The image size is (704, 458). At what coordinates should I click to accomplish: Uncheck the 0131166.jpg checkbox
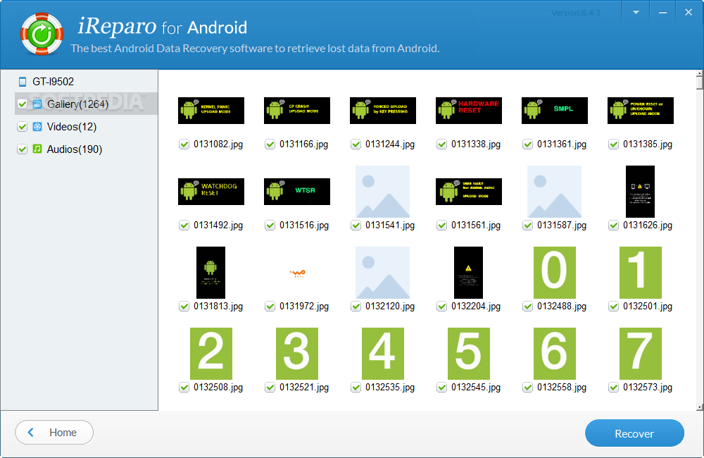pos(270,144)
